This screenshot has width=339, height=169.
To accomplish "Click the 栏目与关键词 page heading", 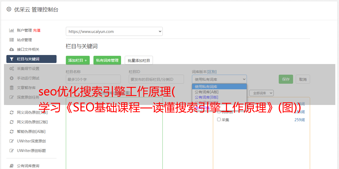I will click(x=82, y=46).
